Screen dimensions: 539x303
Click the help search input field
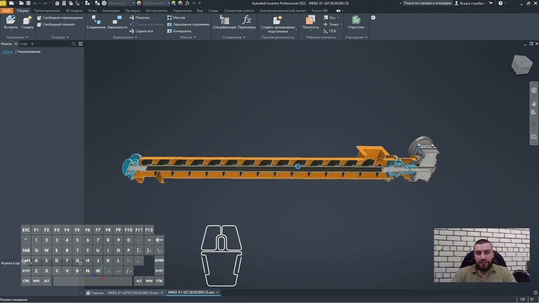coord(427,3)
